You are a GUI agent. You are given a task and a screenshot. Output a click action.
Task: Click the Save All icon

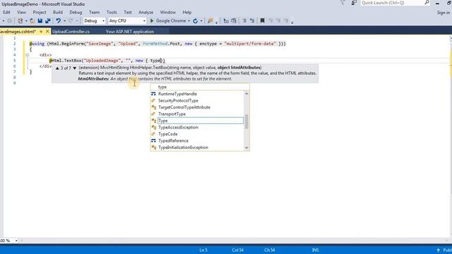point(47,20)
